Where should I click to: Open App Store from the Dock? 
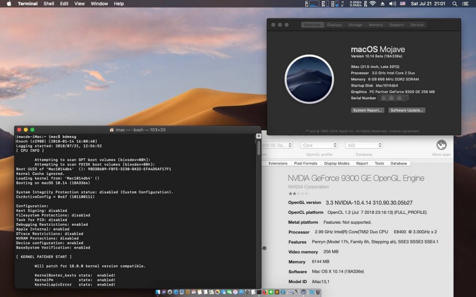241,292
